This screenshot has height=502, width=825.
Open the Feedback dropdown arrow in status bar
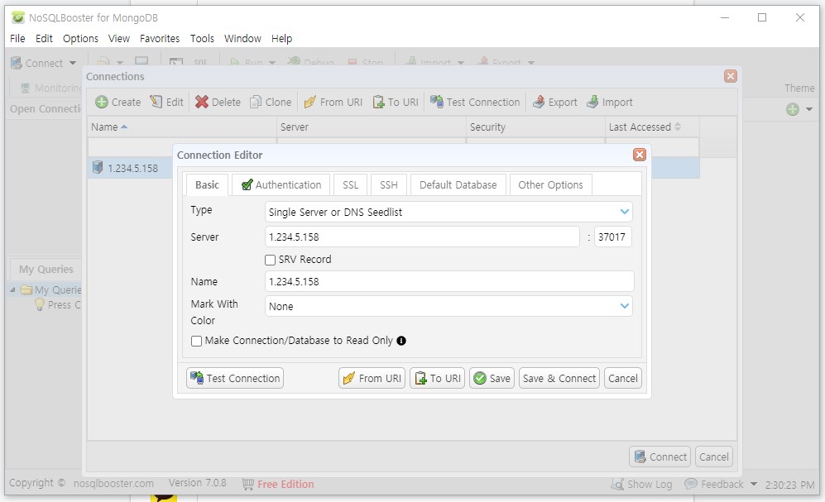click(x=754, y=484)
